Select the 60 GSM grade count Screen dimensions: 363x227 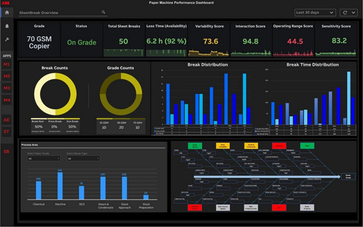tap(121, 125)
